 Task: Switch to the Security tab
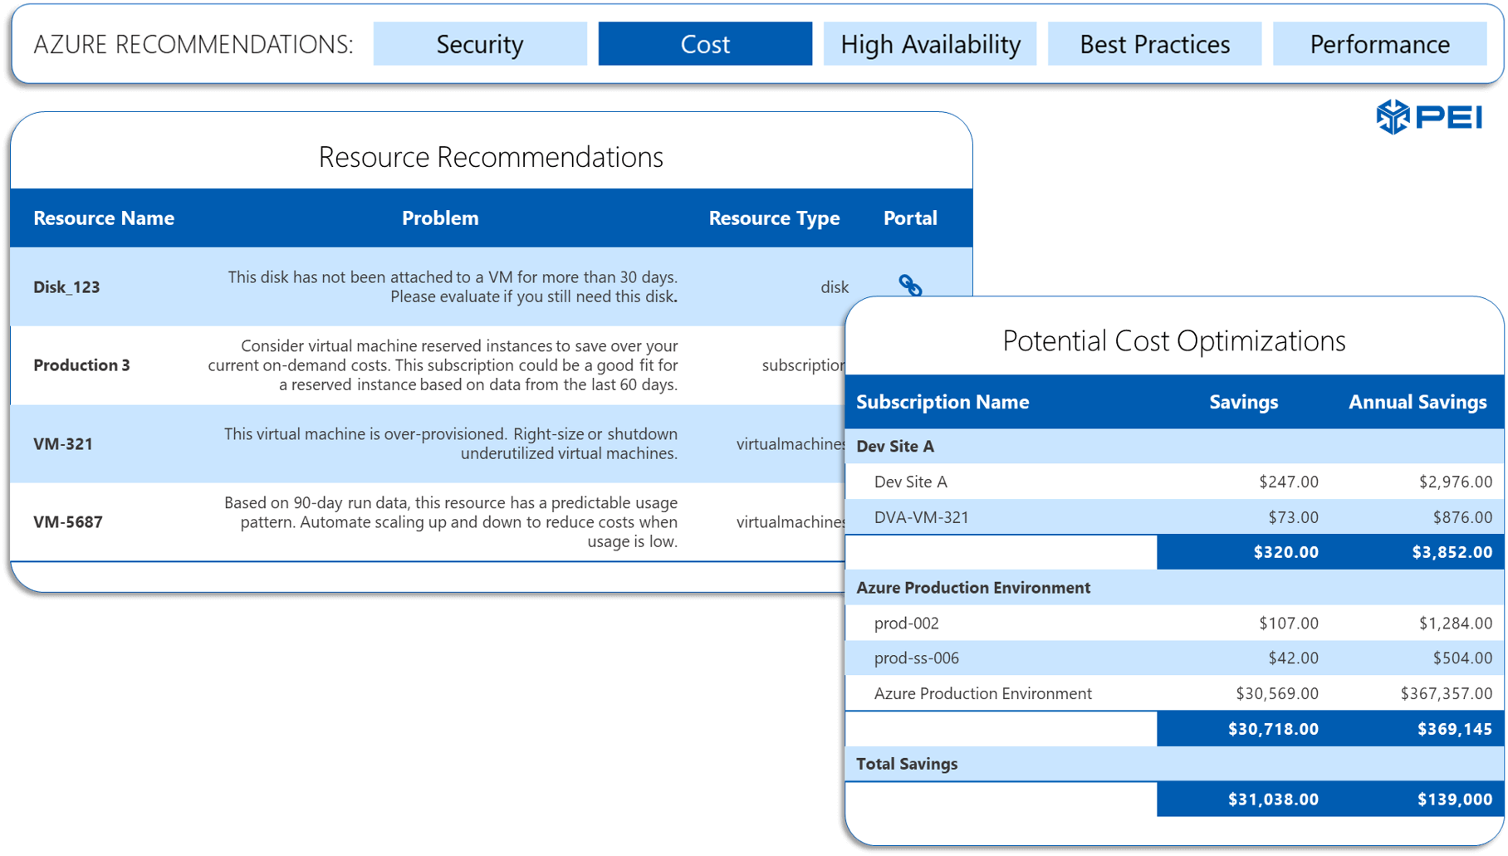click(x=480, y=44)
